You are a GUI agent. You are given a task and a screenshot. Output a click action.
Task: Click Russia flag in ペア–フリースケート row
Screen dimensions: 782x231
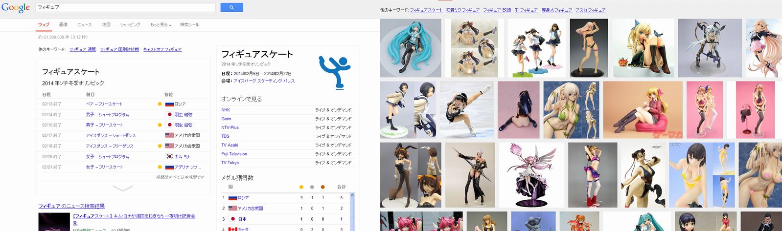(x=169, y=104)
